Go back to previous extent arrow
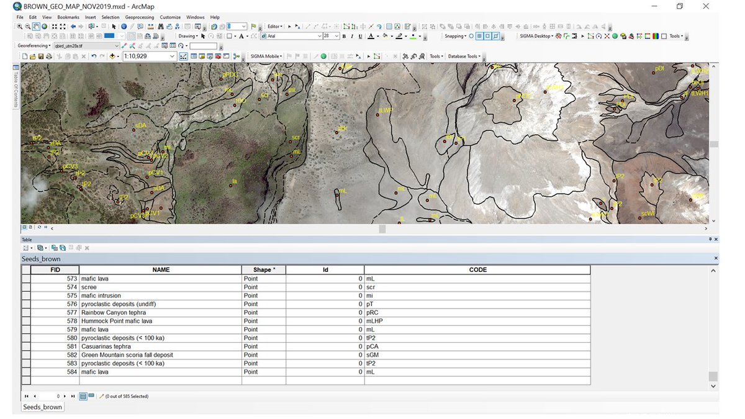The width and height of the screenshot is (745, 419). click(x=73, y=27)
